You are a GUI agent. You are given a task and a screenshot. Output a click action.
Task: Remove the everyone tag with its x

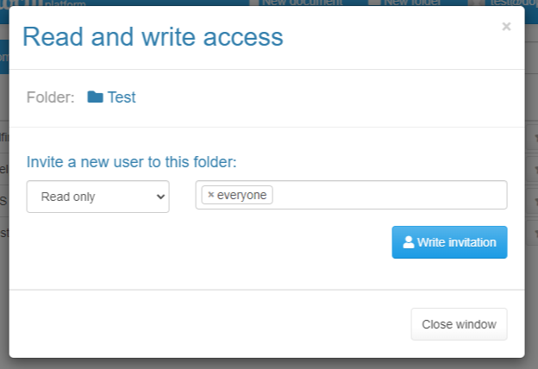(211, 195)
